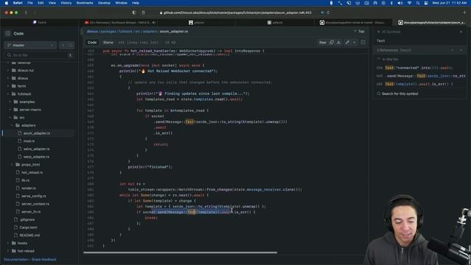Open render.rs file

[x=29, y=188]
